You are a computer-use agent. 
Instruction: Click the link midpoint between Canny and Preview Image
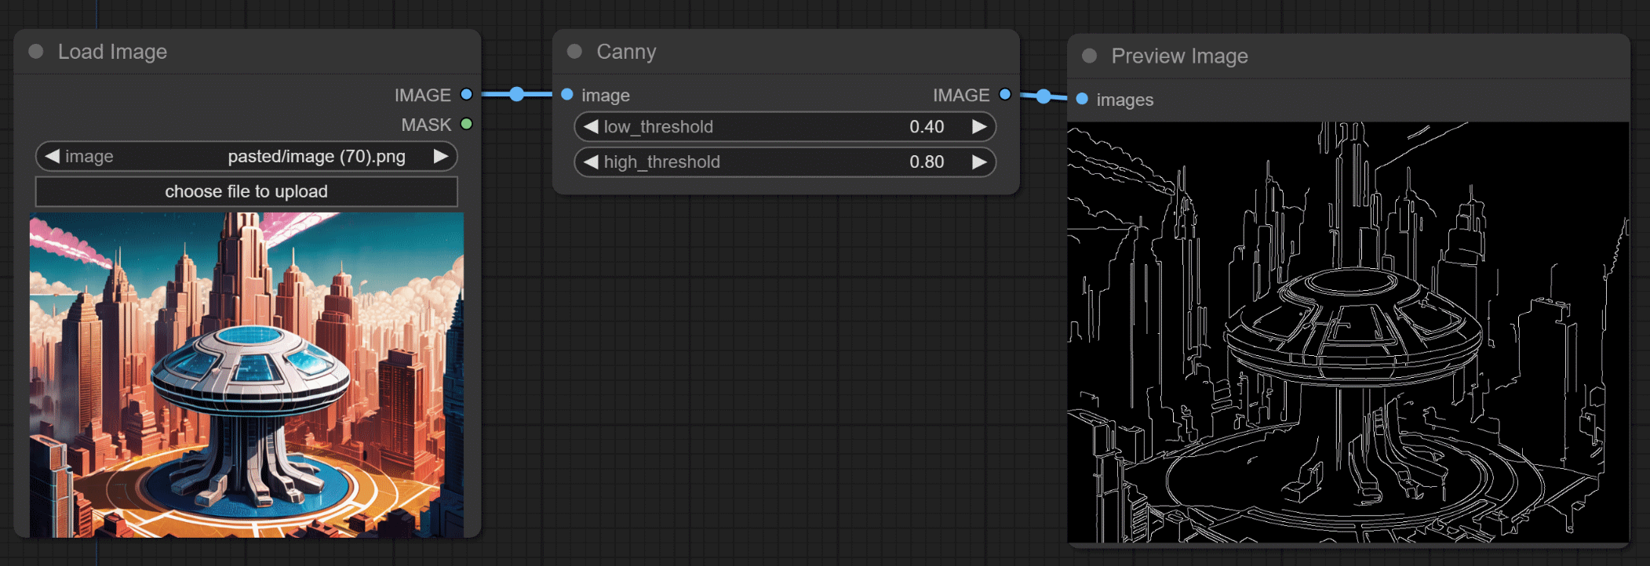coord(1043,96)
